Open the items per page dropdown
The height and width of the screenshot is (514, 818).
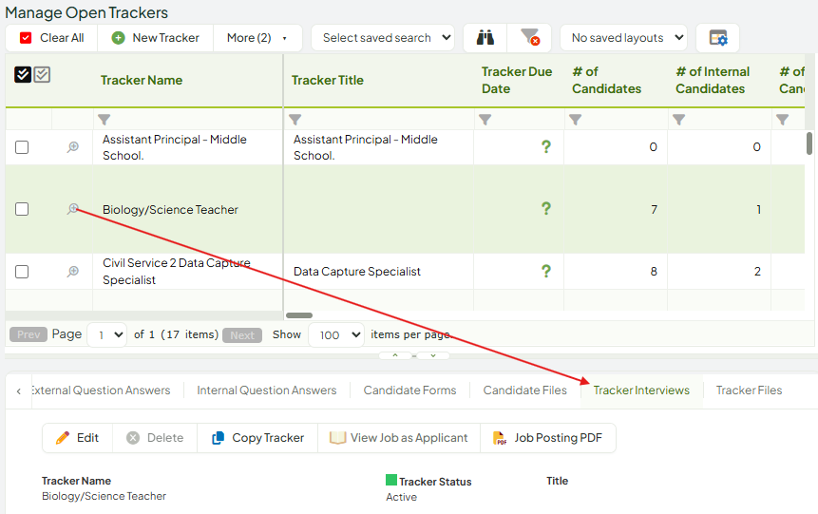point(336,334)
